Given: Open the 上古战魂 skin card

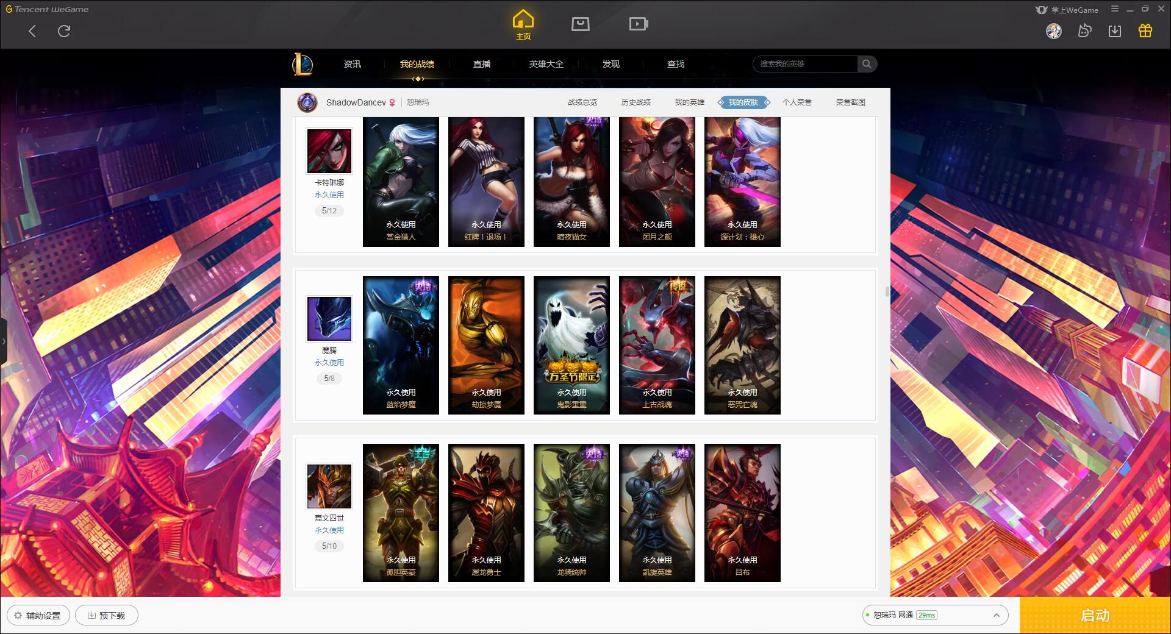Looking at the screenshot, I should pos(657,345).
